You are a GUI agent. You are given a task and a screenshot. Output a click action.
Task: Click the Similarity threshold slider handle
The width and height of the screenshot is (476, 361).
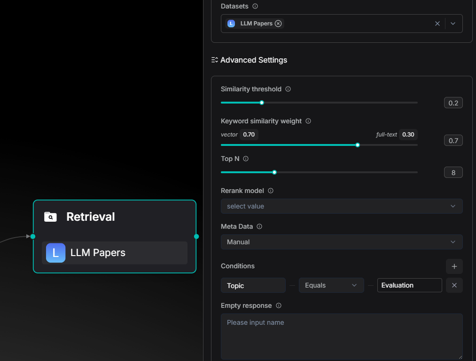(x=262, y=103)
